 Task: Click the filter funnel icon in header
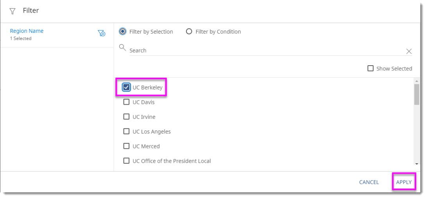13,11
